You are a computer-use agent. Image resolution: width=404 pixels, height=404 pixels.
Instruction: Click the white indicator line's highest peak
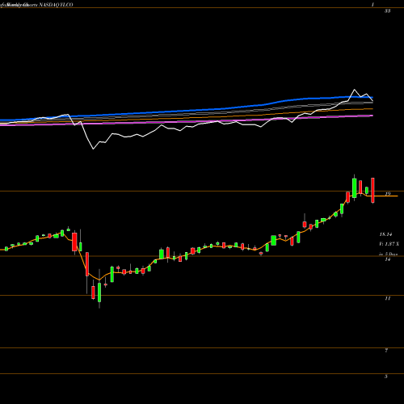pyautogui.click(x=354, y=90)
